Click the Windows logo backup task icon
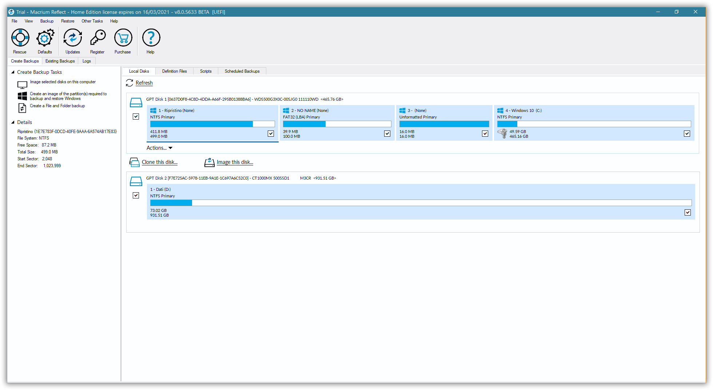The width and height of the screenshot is (713, 390). pos(22,96)
